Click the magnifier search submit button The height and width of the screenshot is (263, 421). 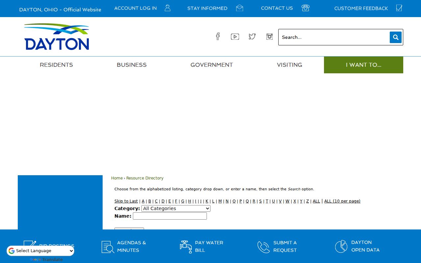tap(396, 37)
